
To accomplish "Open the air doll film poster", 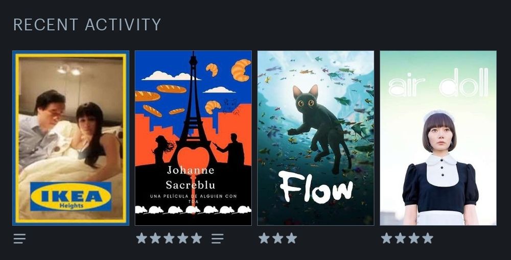I will [x=438, y=138].
